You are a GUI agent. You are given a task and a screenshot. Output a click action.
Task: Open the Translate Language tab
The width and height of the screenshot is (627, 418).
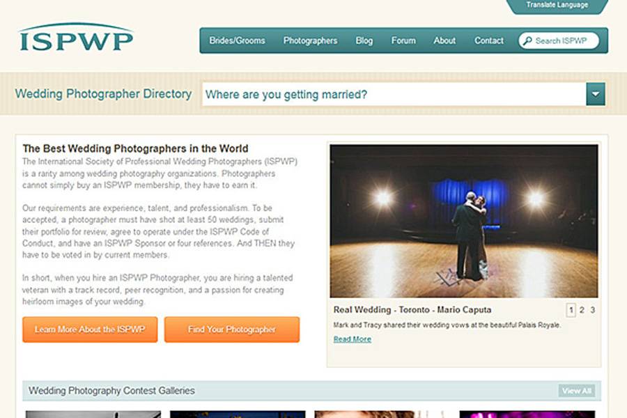[x=557, y=6]
